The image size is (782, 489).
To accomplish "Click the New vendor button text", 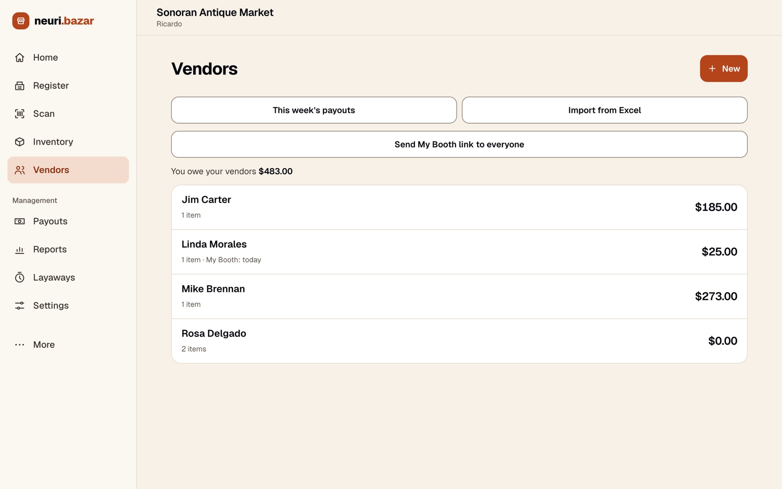I will pos(731,68).
